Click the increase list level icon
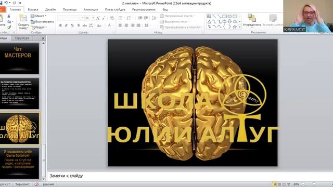This screenshot has height=187, width=333. (x=146, y=18)
